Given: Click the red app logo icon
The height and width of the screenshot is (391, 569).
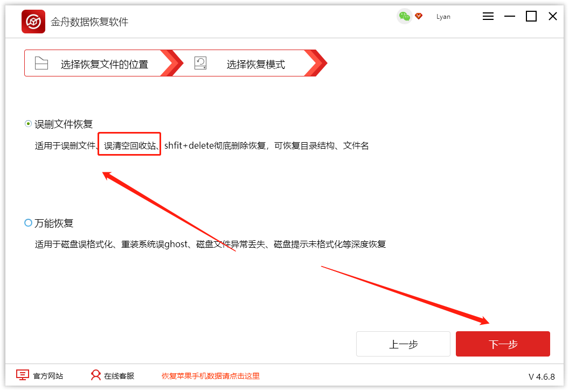Looking at the screenshot, I should (x=33, y=22).
